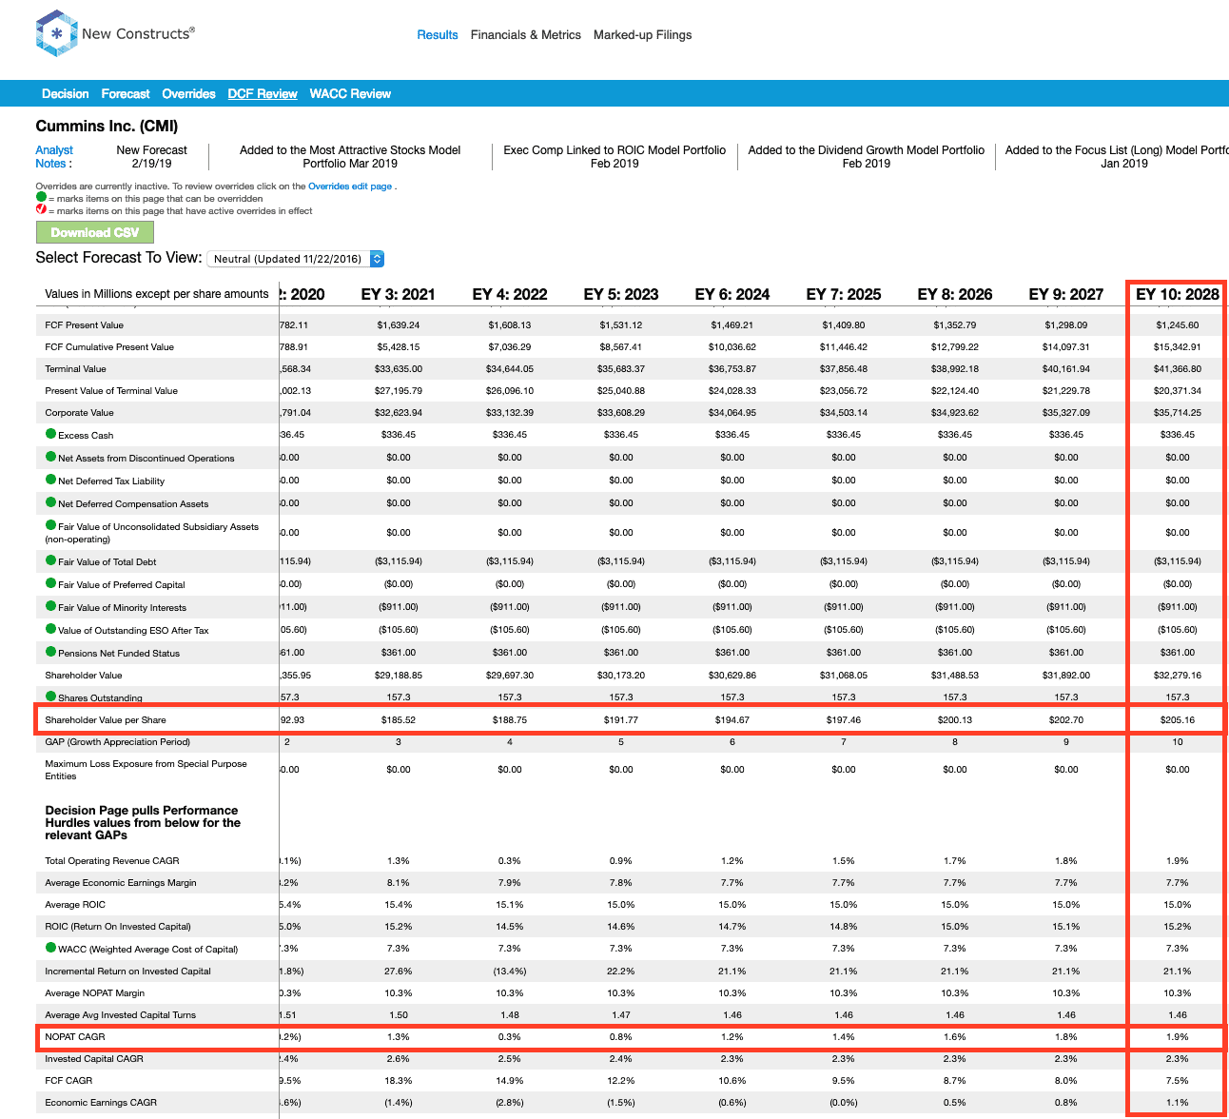Image resolution: width=1229 pixels, height=1119 pixels.
Task: Select Corporate Value $35,714.25 cell
Action: point(1178,413)
